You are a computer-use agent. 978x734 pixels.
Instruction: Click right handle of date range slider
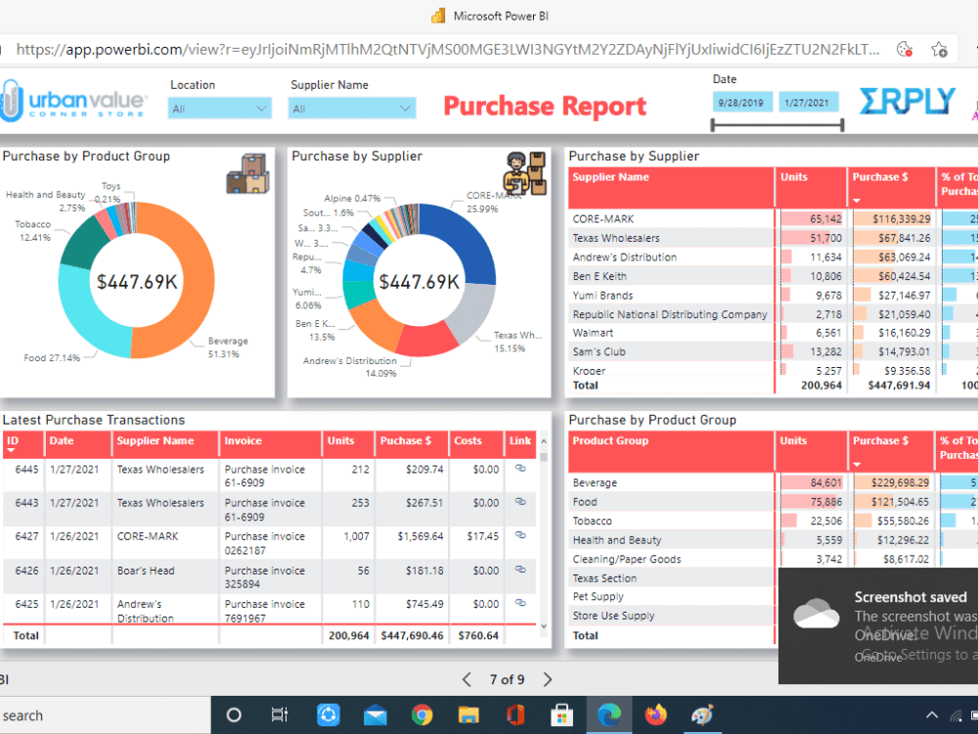(842, 125)
